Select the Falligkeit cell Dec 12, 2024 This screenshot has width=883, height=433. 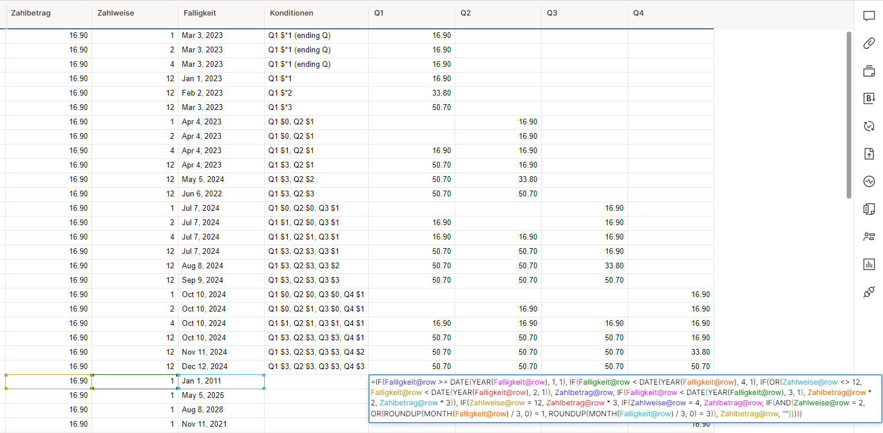click(222, 366)
